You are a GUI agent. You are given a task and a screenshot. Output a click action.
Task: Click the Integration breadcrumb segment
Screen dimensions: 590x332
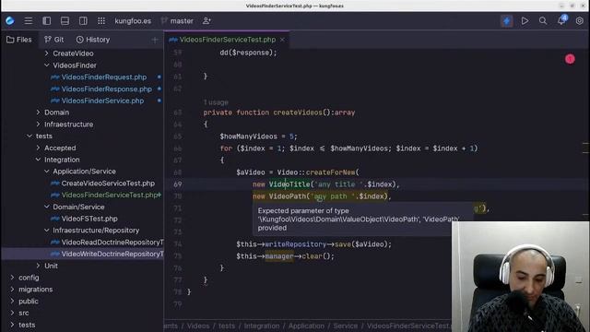(x=262, y=326)
